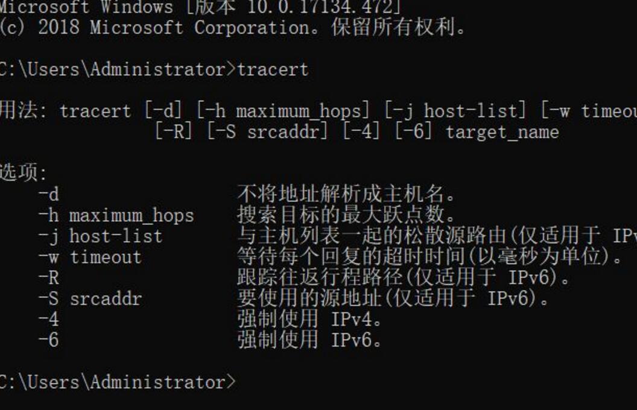Click the -d flag in the options list
The image size is (637, 410).
(x=49, y=194)
